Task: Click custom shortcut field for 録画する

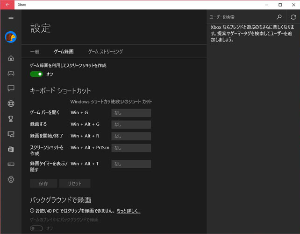Action: click(x=131, y=124)
